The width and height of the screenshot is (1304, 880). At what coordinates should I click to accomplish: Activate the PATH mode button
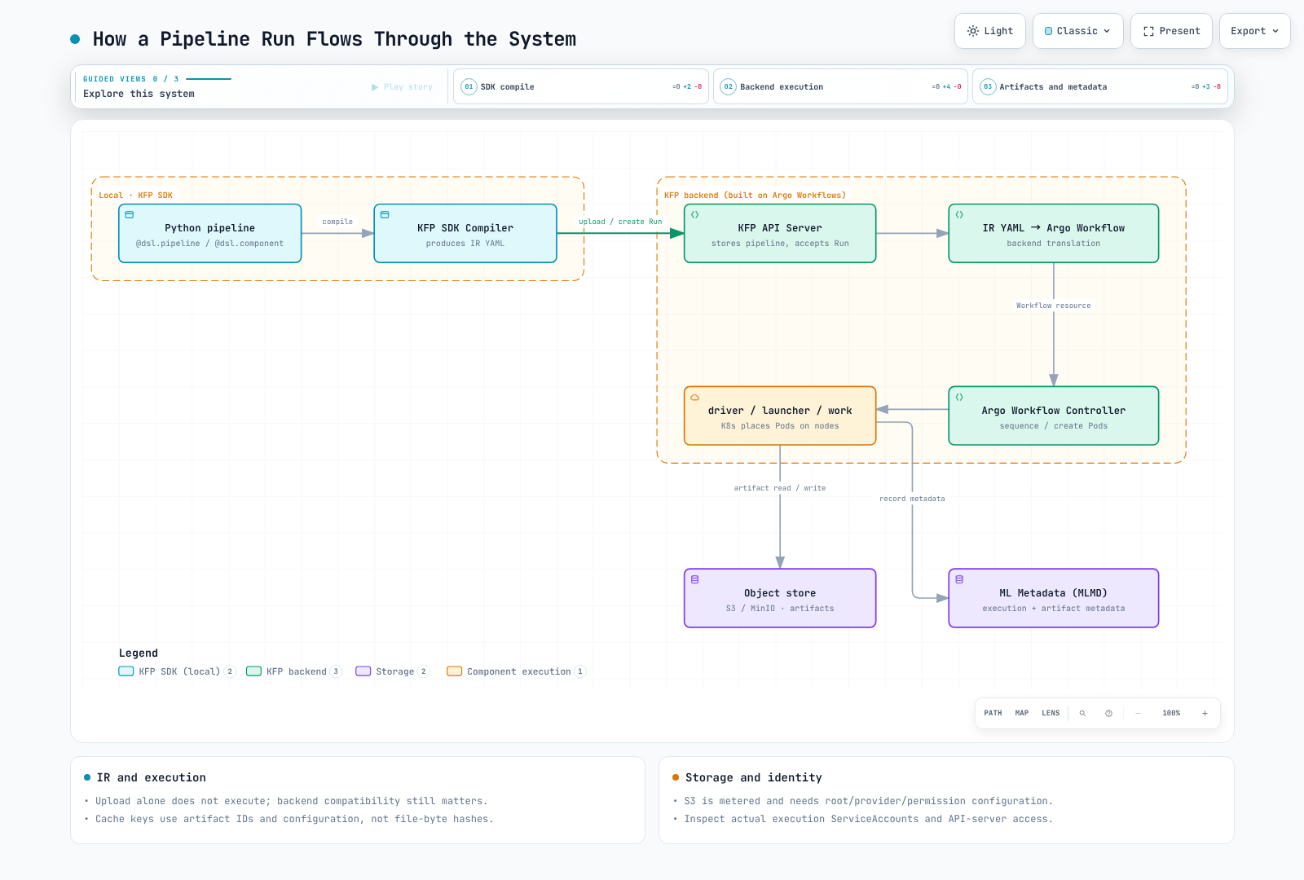point(993,713)
